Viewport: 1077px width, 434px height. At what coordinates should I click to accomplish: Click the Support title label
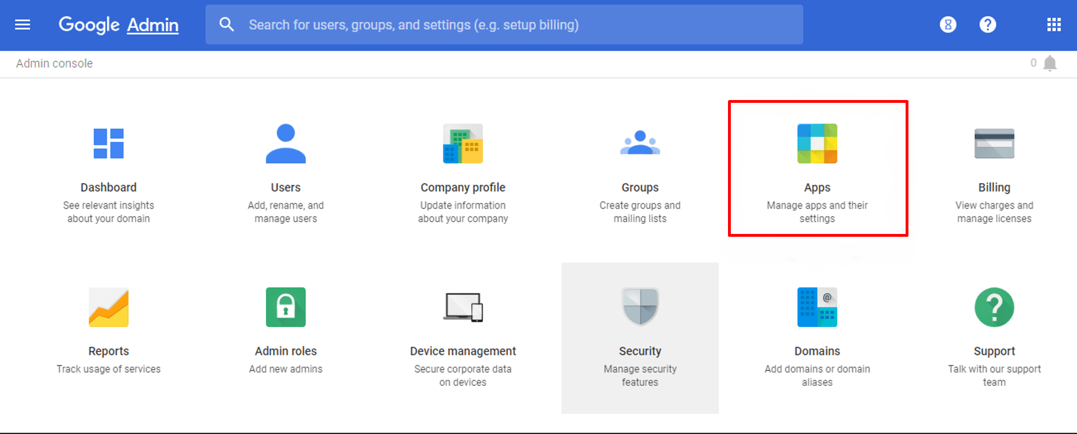point(994,351)
